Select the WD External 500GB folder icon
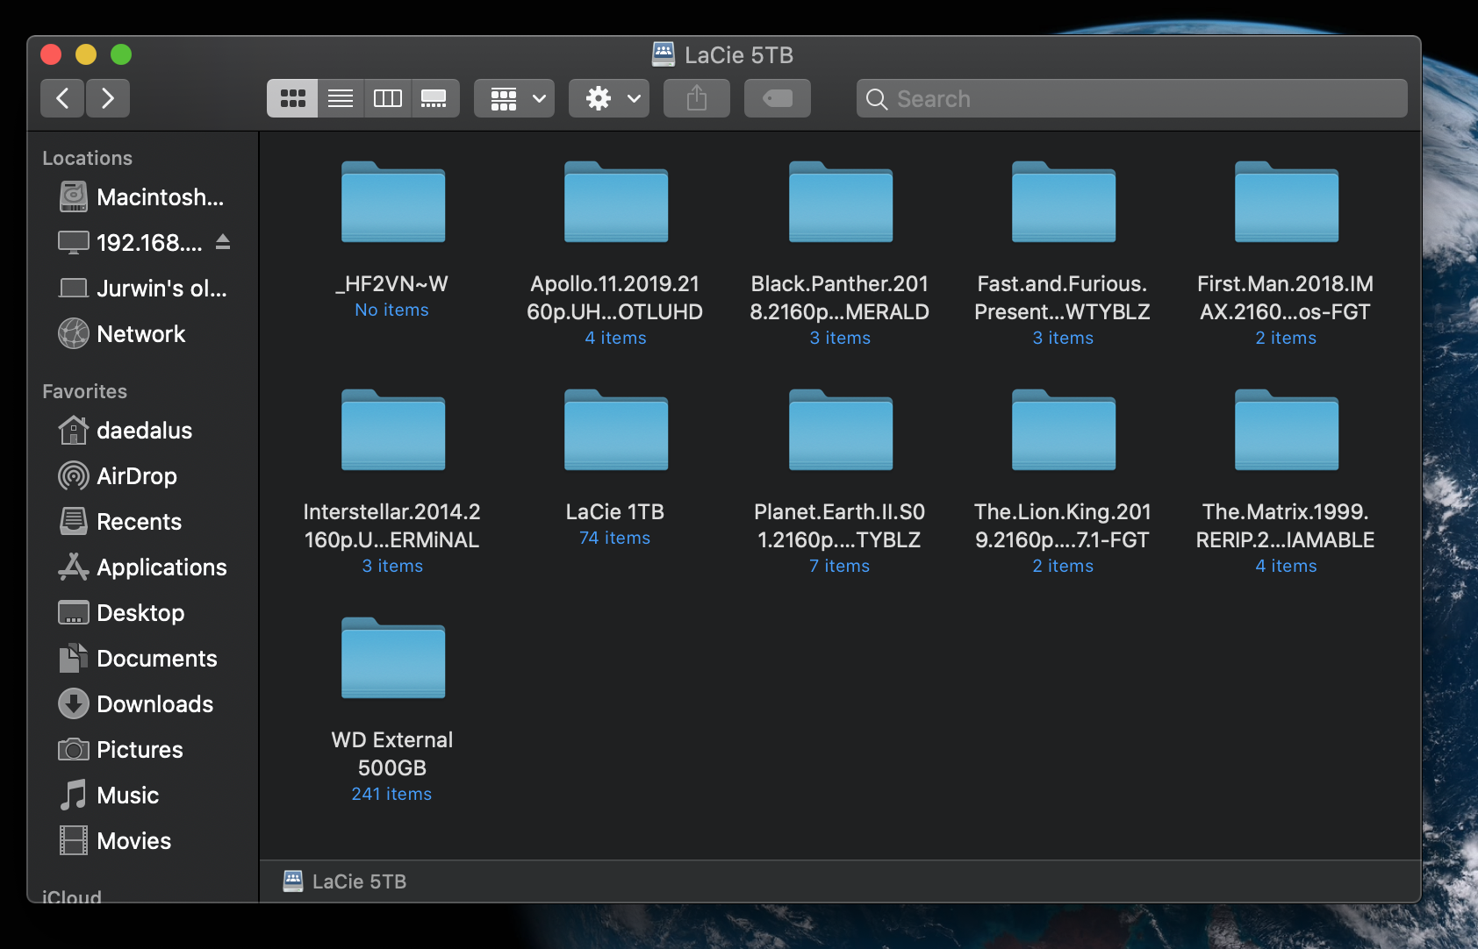 point(393,658)
